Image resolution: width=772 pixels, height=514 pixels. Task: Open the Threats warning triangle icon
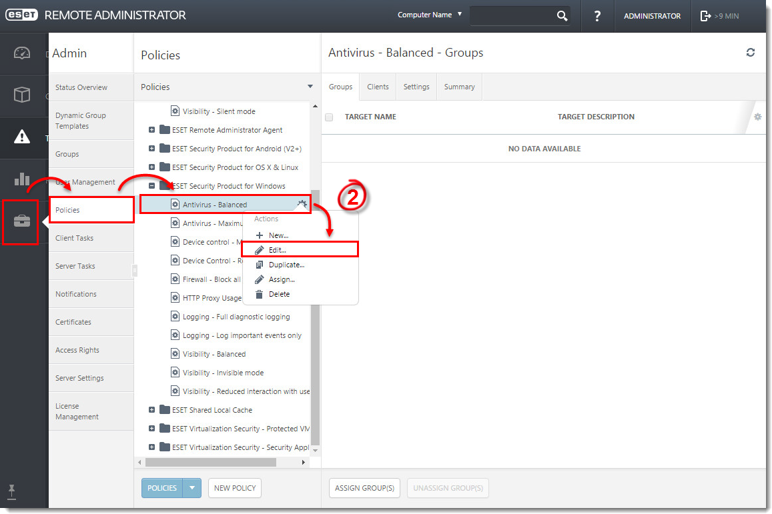[21, 137]
